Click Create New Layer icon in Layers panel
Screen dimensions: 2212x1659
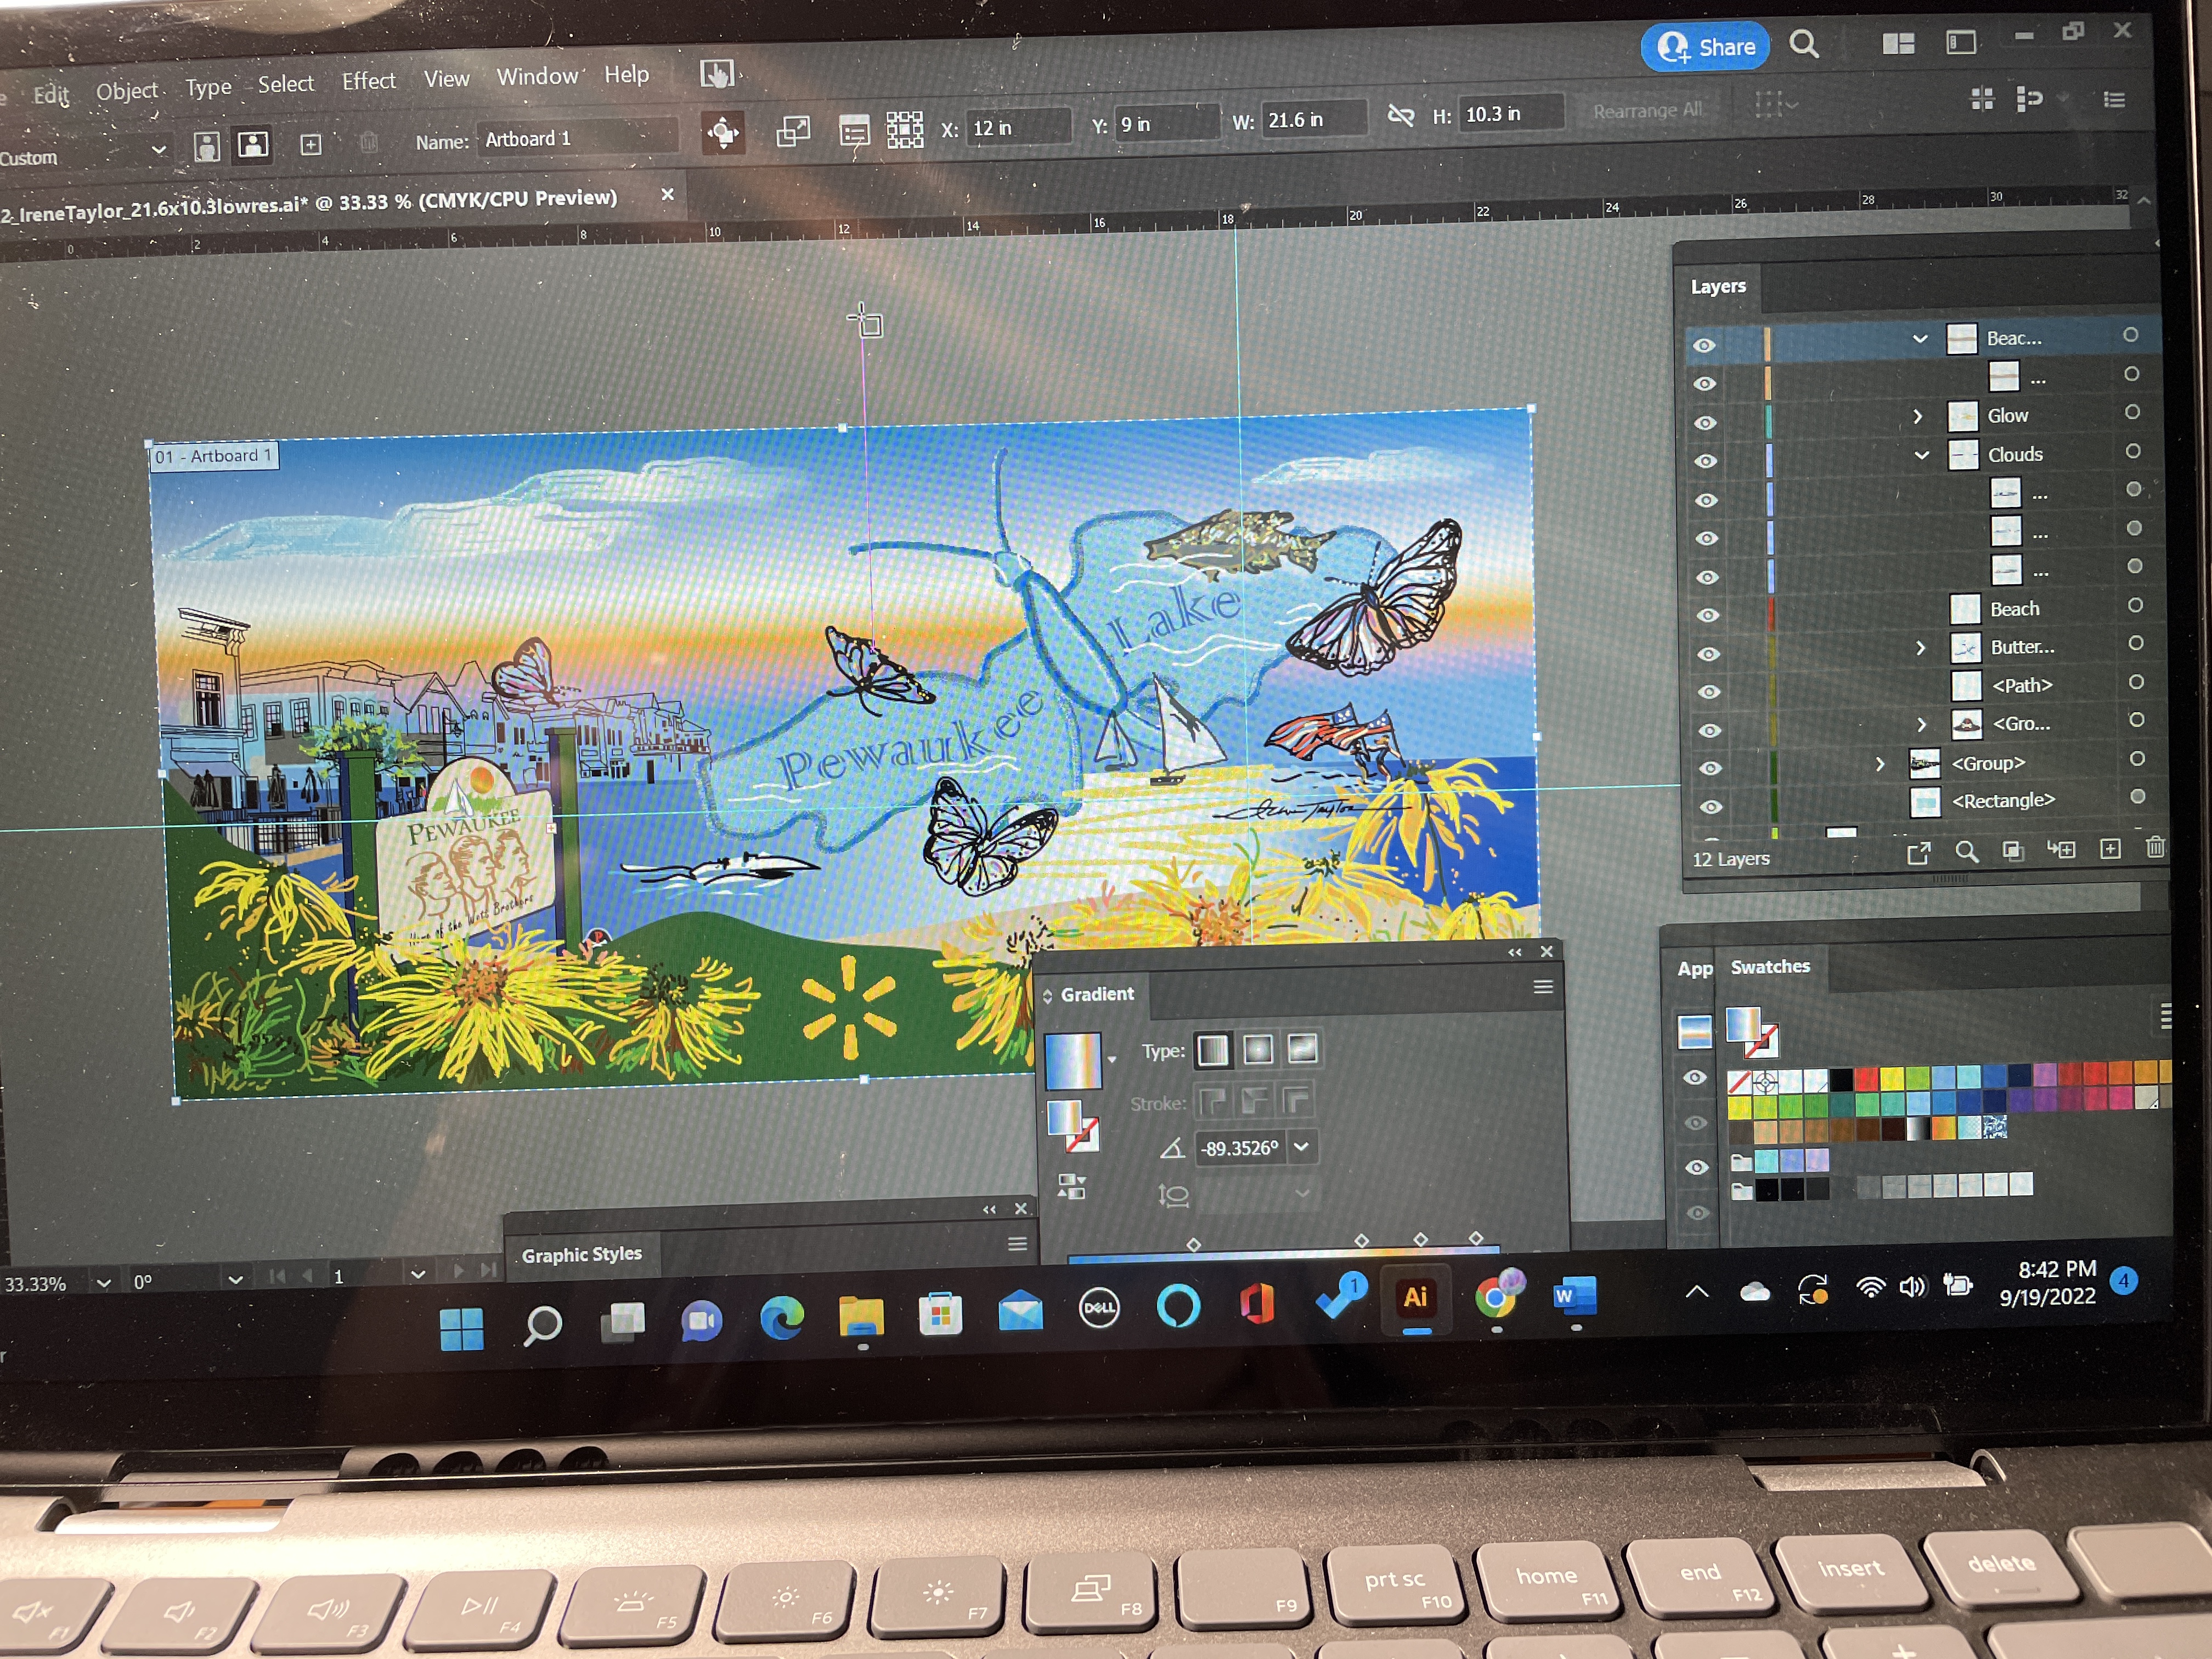click(2110, 849)
